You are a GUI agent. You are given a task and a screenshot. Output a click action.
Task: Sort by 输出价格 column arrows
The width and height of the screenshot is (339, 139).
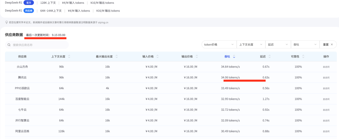(197, 56)
